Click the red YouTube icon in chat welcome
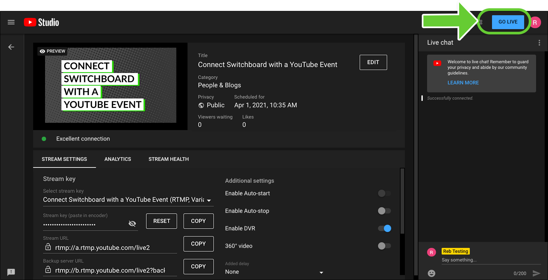 437,63
